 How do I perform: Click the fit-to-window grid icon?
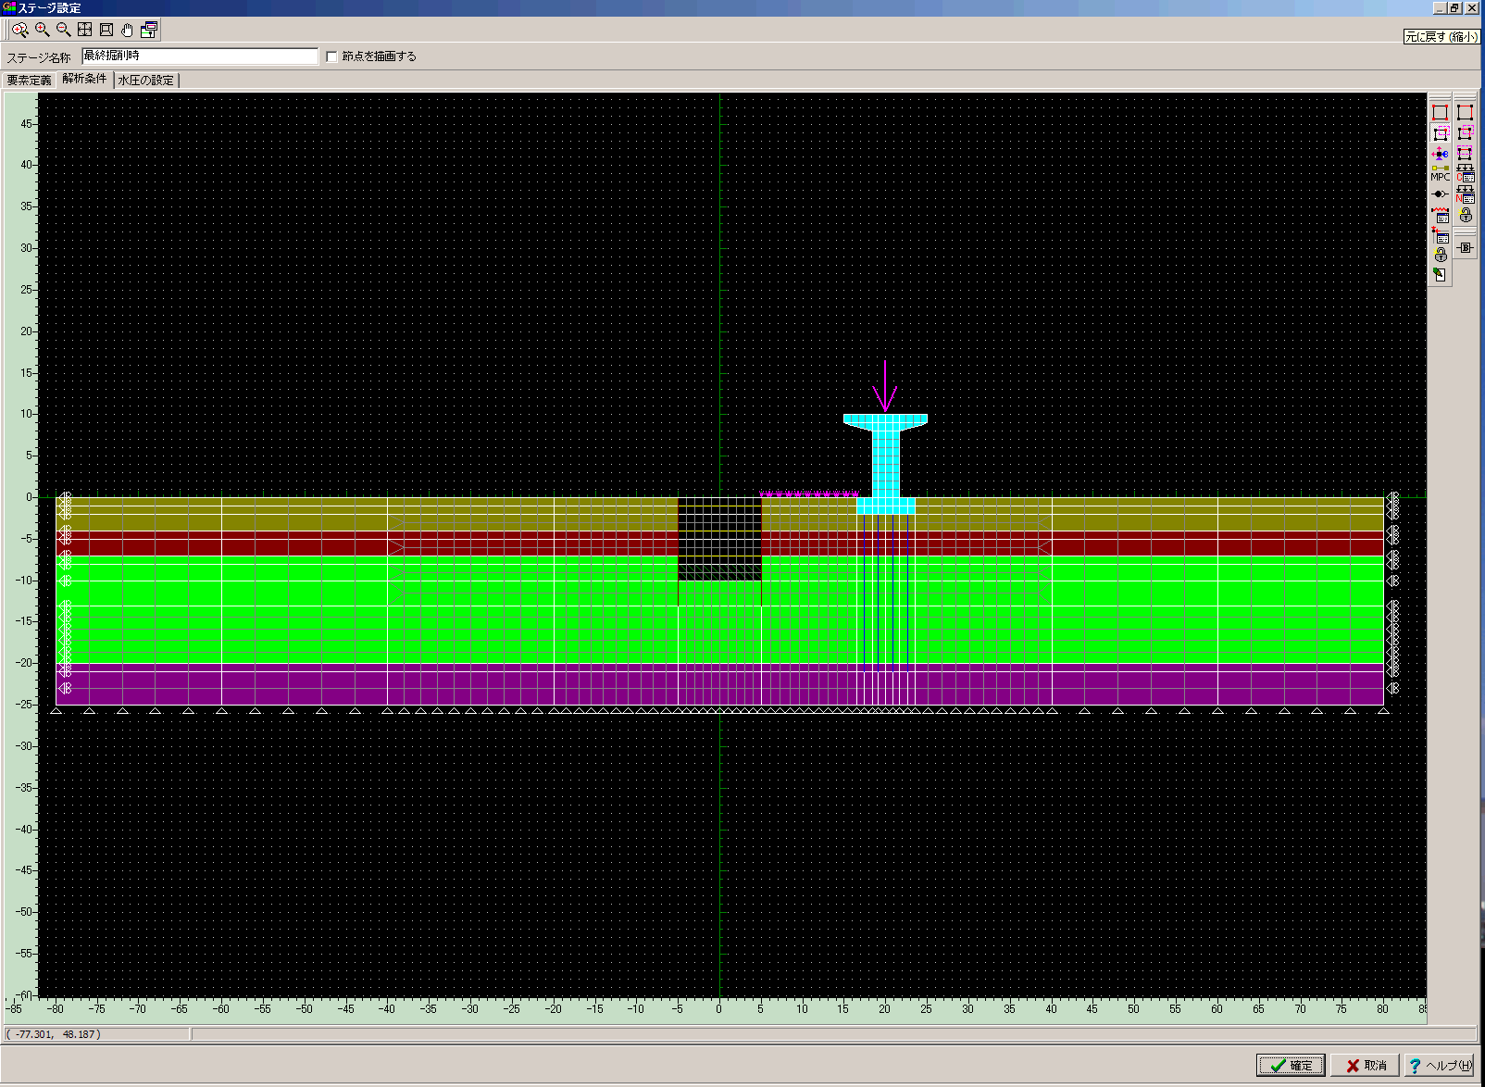tap(84, 30)
